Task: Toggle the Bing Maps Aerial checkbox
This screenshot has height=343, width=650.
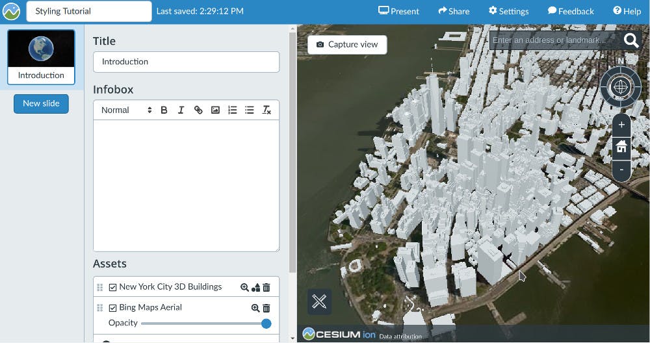Action: click(112, 308)
